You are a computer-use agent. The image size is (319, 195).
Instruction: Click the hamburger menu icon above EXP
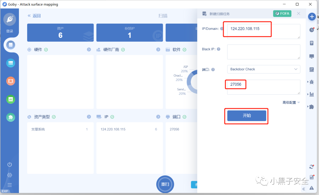(9, 185)
